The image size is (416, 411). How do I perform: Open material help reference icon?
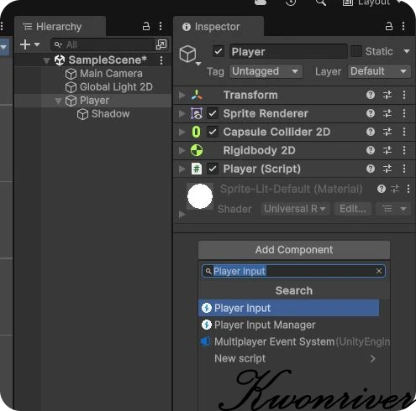382,189
